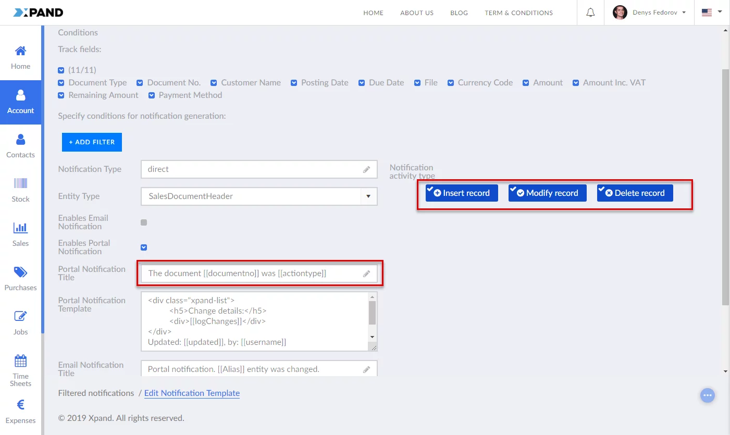Enable the Email Notification checkbox
The image size is (730, 435).
click(144, 222)
